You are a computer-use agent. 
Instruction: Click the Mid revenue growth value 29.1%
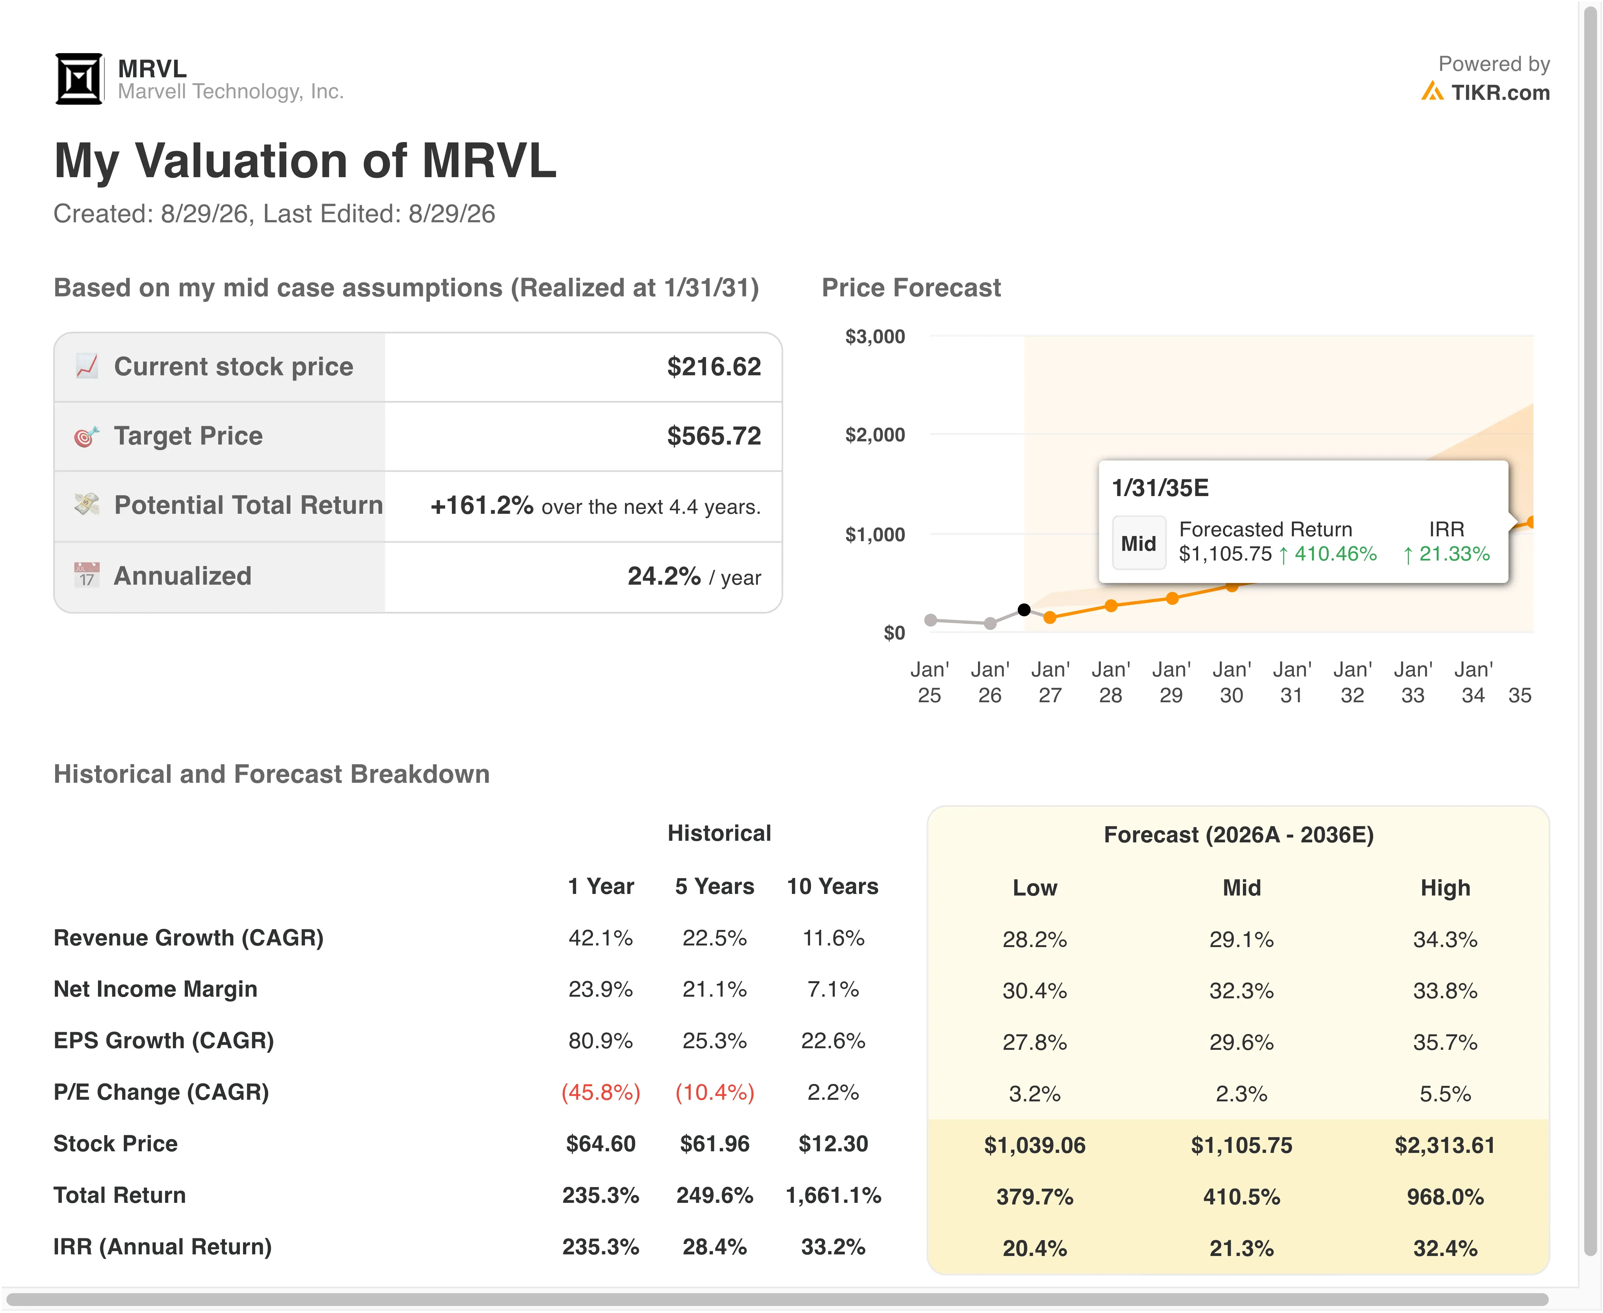click(x=1241, y=939)
